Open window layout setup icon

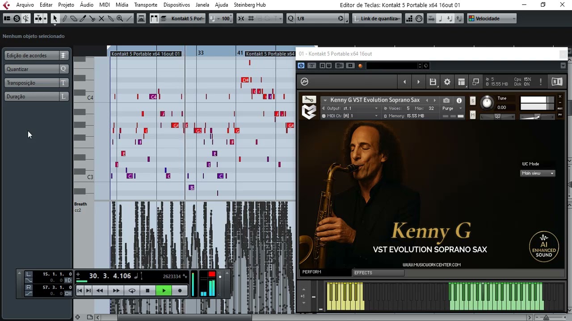[7, 18]
